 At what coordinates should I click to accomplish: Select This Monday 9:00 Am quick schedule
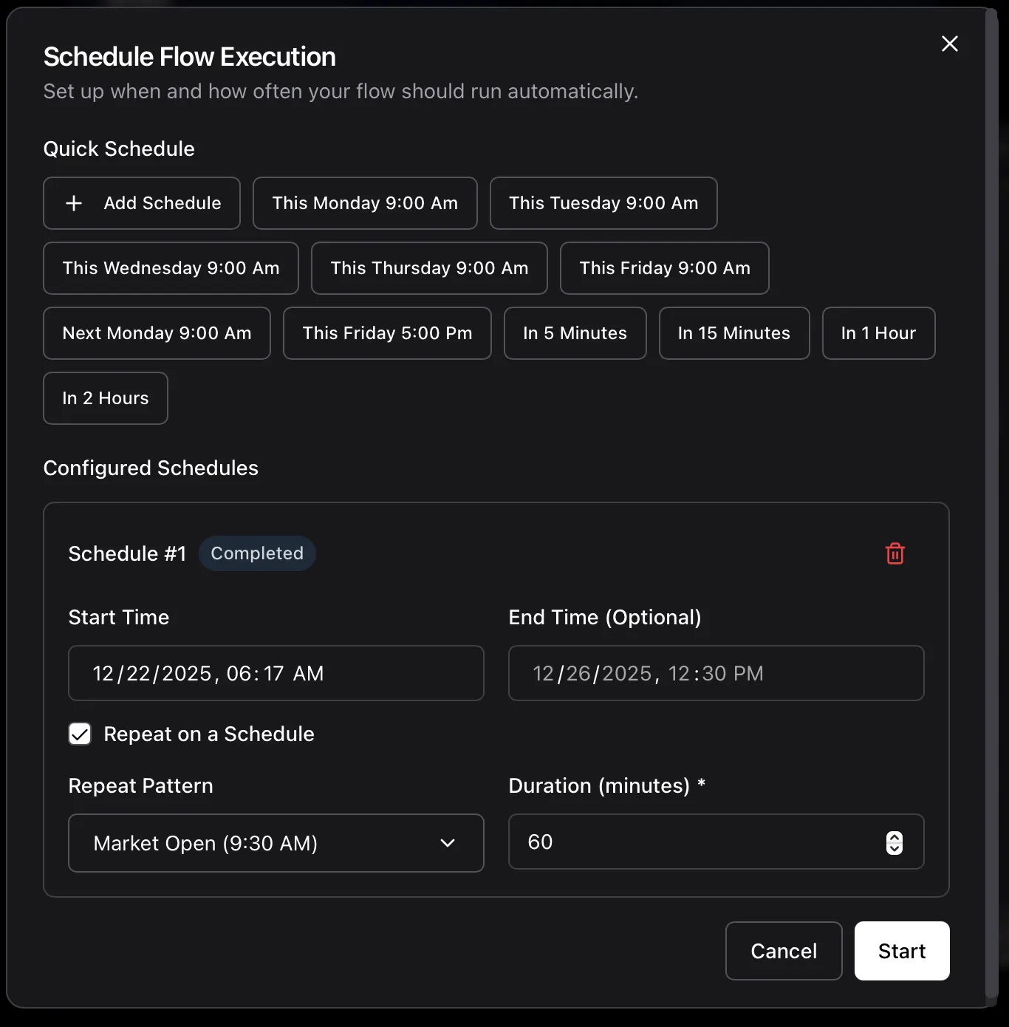(x=365, y=203)
